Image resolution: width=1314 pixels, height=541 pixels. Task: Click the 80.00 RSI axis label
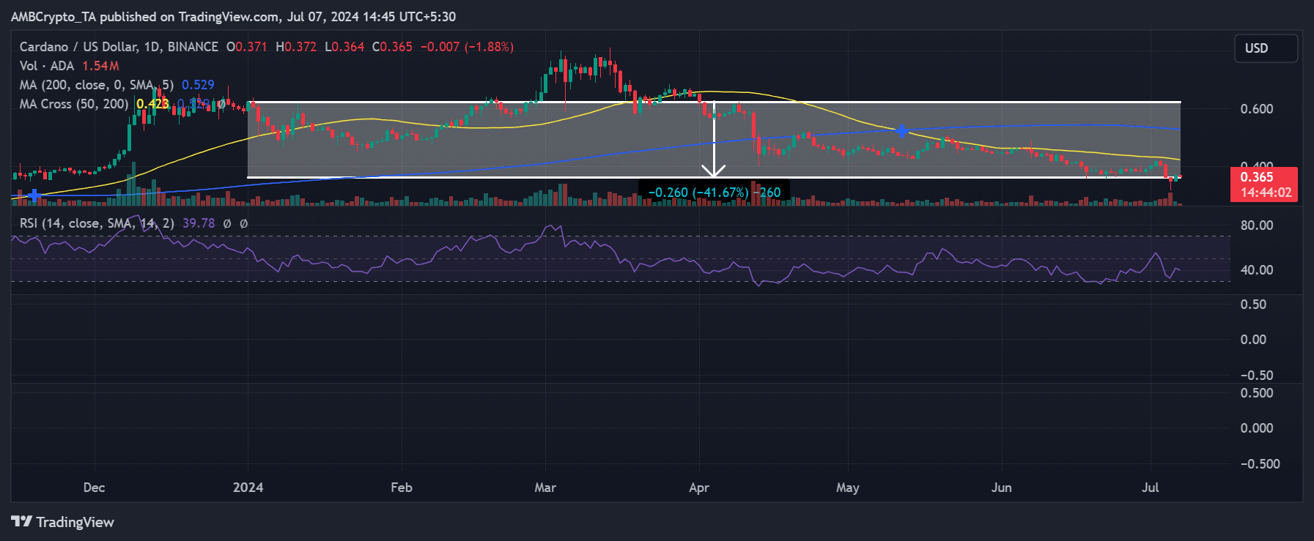pos(1257,225)
